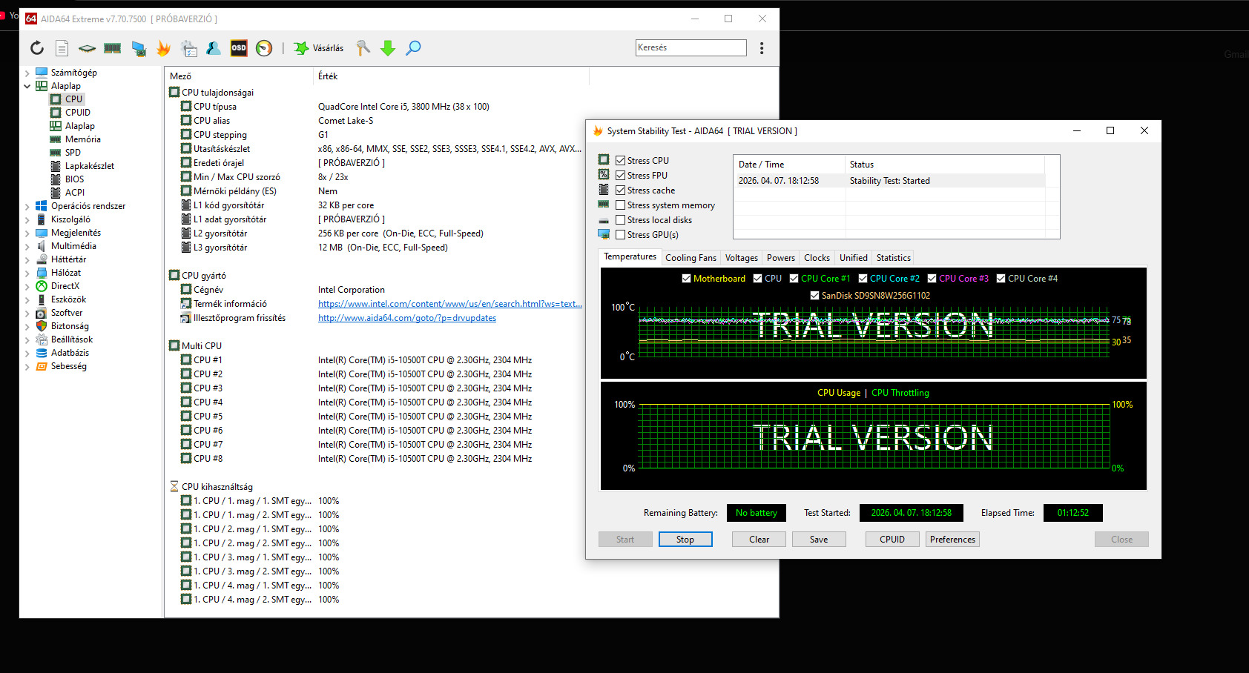Screen dimensions: 1249x673
Task: Open the three-dot menu in the toolbar
Action: [762, 48]
